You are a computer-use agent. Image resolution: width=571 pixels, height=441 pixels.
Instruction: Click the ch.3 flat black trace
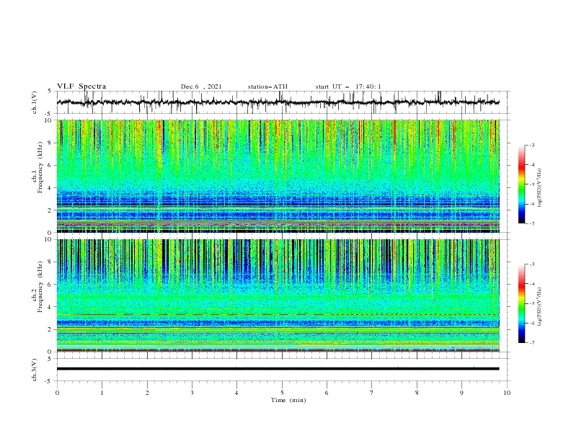click(278, 369)
